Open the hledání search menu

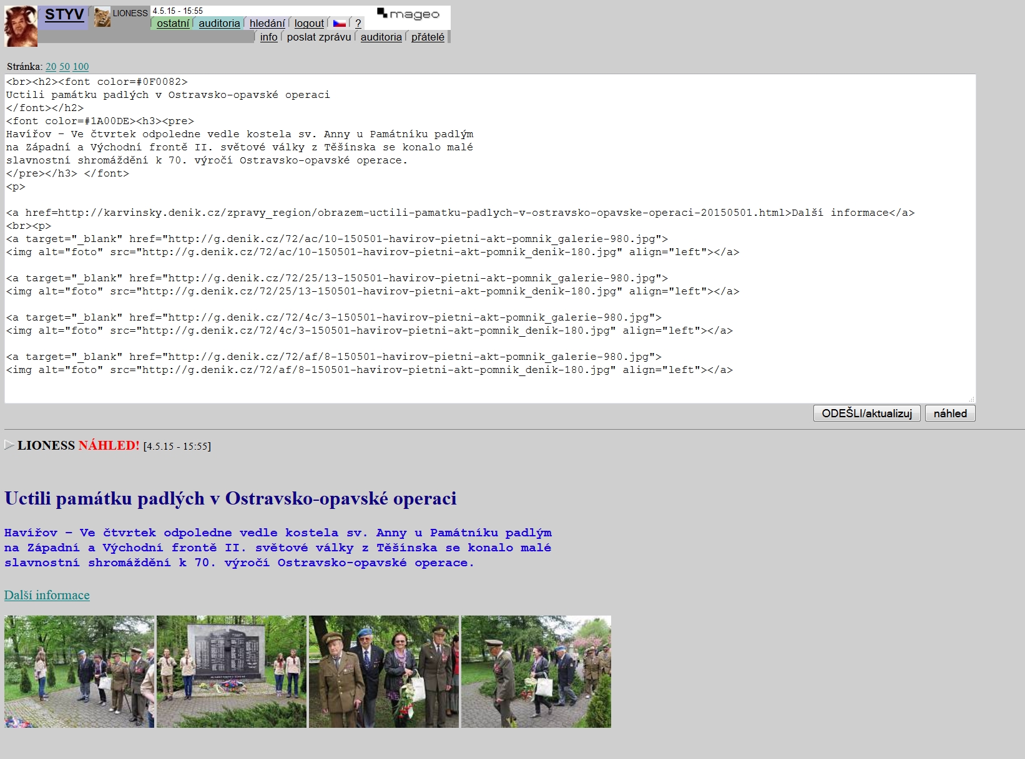[267, 23]
